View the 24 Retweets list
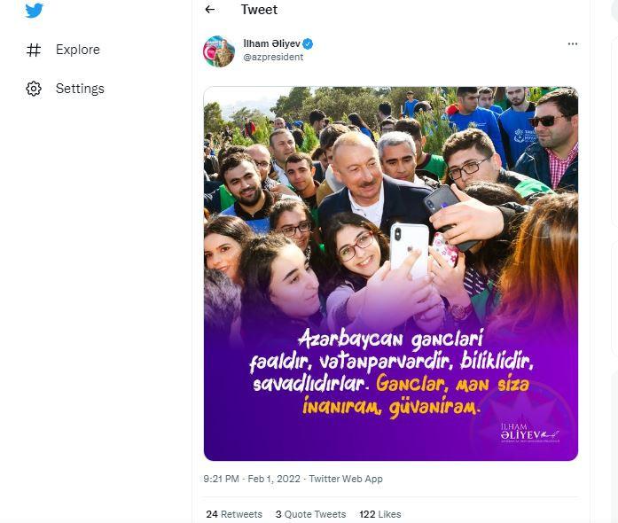This screenshot has height=523, width=618. (x=234, y=514)
